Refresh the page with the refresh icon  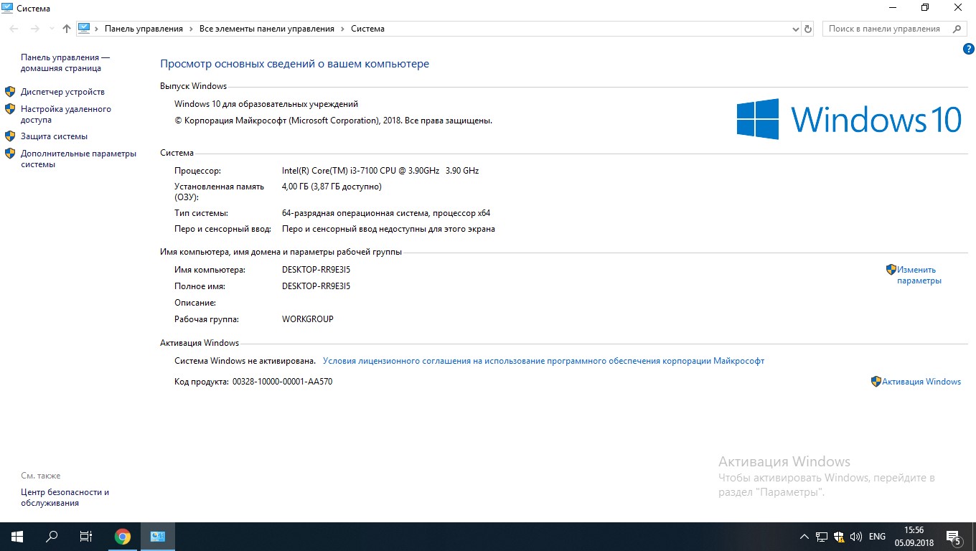tap(808, 29)
